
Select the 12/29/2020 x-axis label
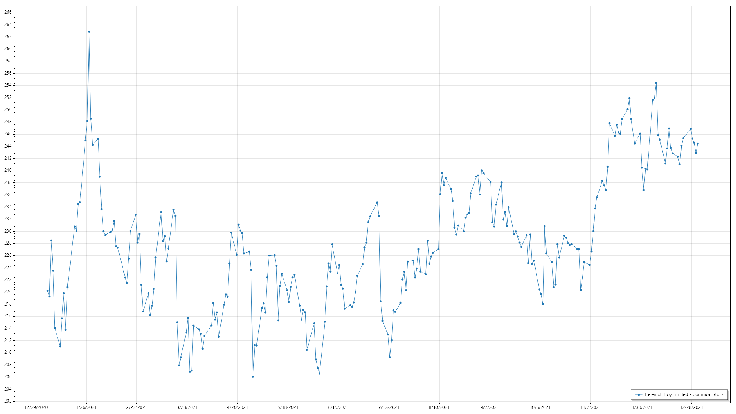(x=36, y=407)
